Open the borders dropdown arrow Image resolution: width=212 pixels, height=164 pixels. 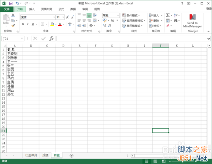[46, 24]
